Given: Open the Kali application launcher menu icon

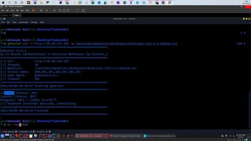Looking at the screenshot, I should [x=2, y=136].
